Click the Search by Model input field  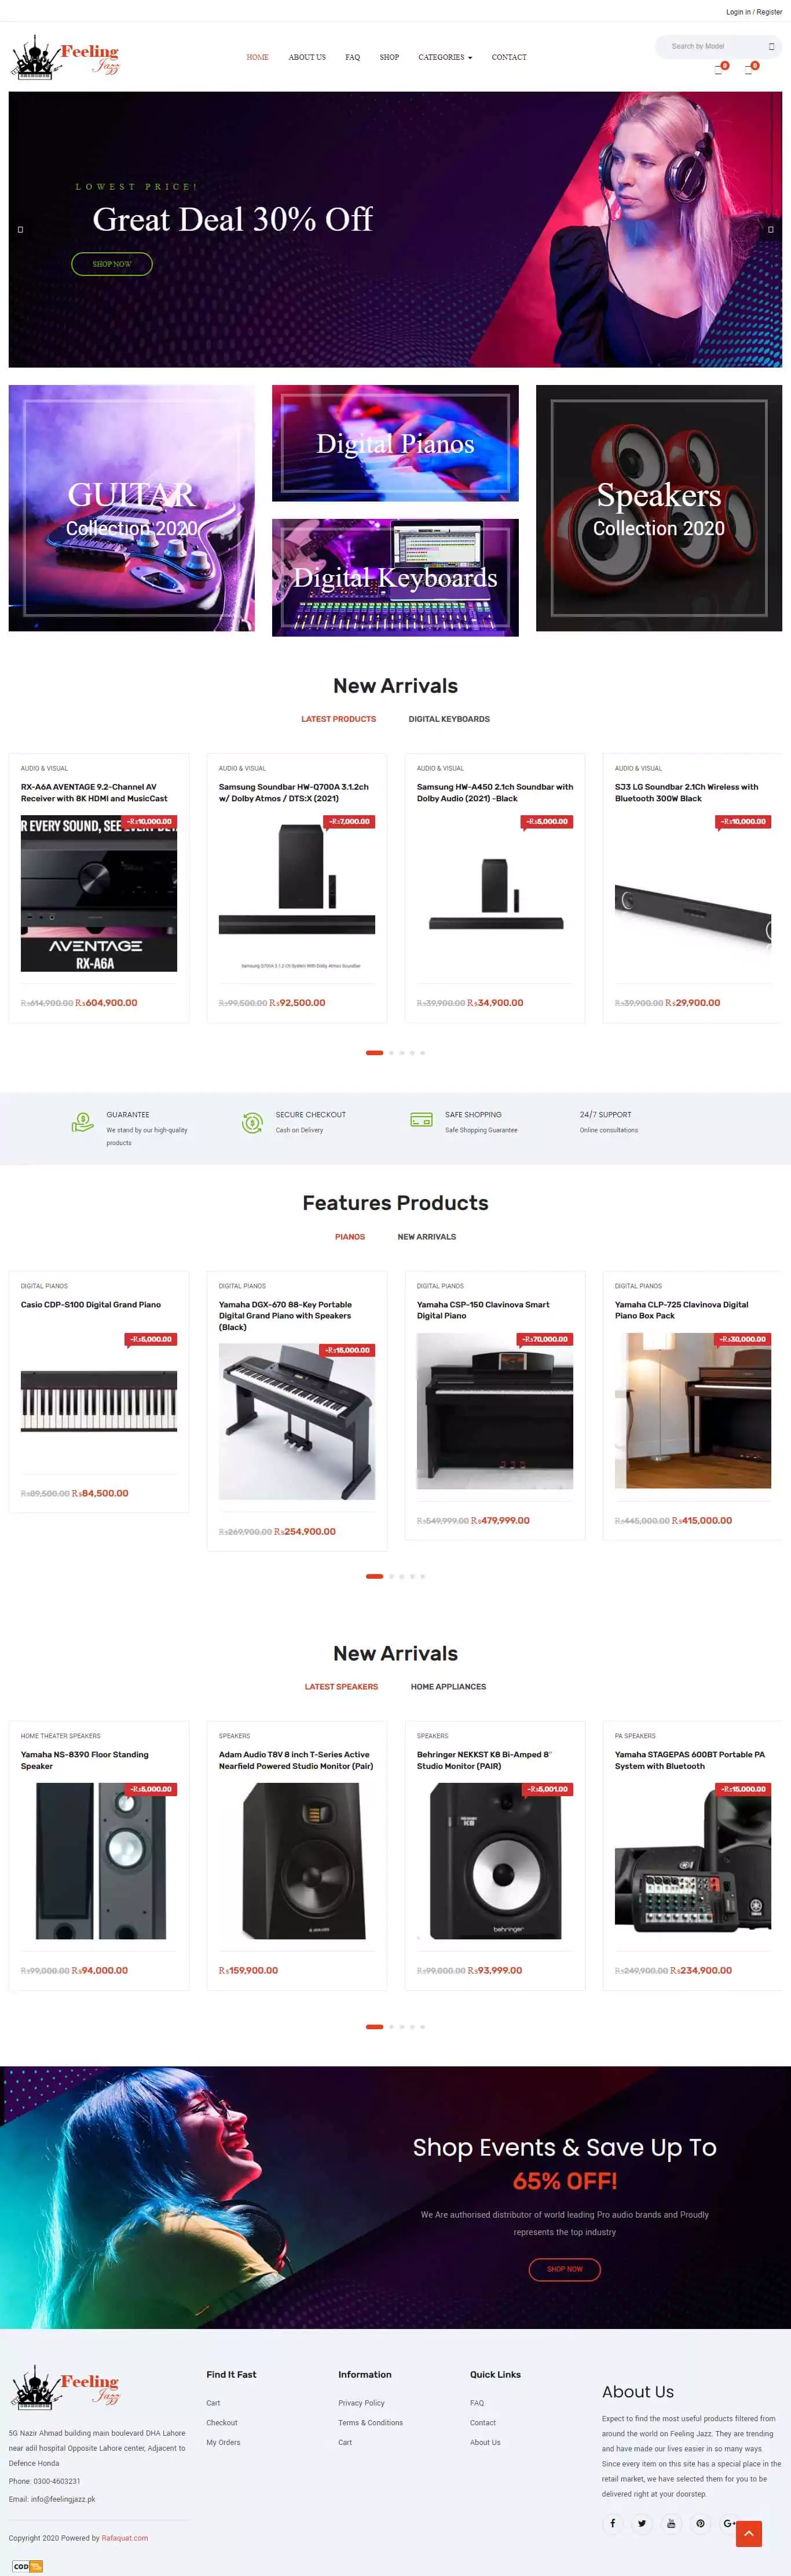[x=711, y=47]
